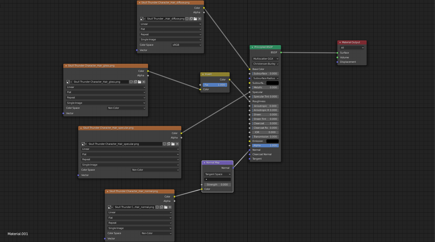Click the Strength 0.000 slider in Normal Map
The height and width of the screenshot is (242, 435).
[x=217, y=185]
